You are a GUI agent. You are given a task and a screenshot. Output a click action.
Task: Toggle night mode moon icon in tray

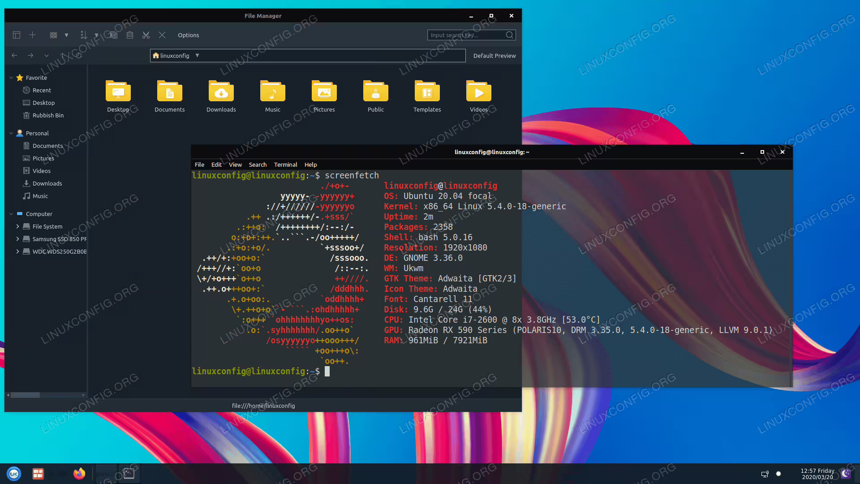pyautogui.click(x=846, y=474)
